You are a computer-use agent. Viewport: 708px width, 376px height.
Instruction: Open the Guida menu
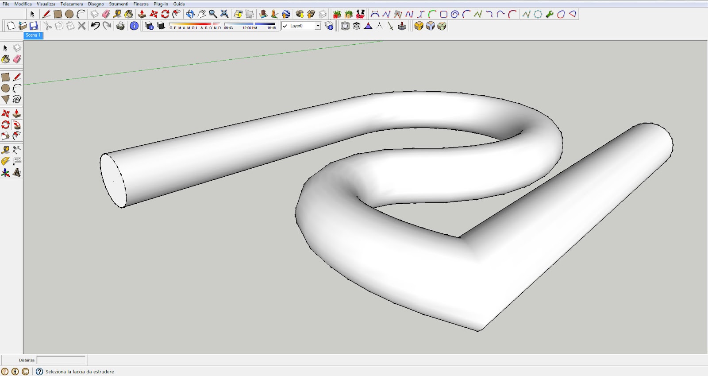(179, 4)
